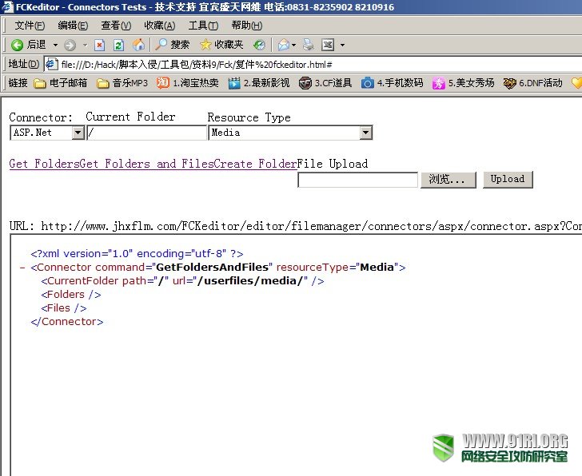Image resolution: width=582 pixels, height=476 pixels.
Task: Click Get Folders and Files link
Action: point(147,164)
